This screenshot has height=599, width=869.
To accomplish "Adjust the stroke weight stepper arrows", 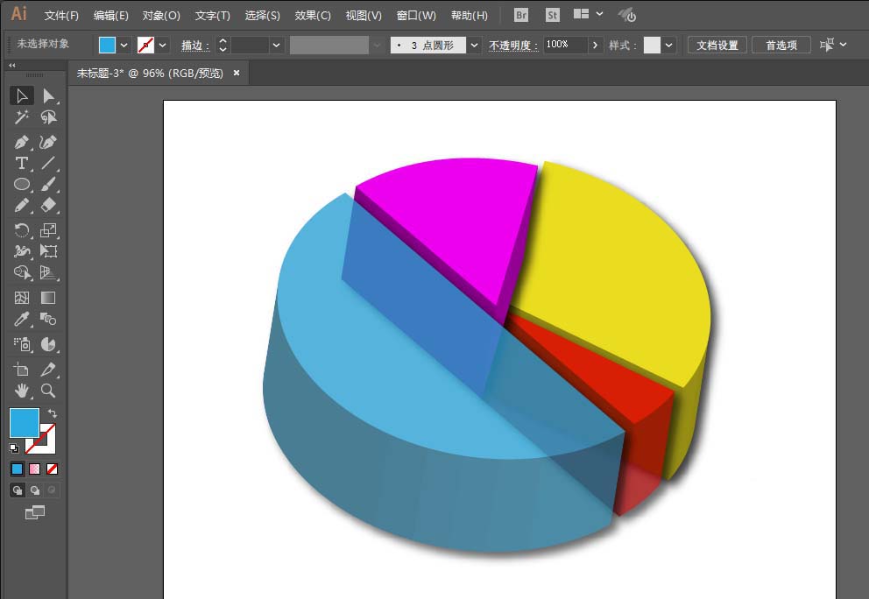I will (x=223, y=46).
